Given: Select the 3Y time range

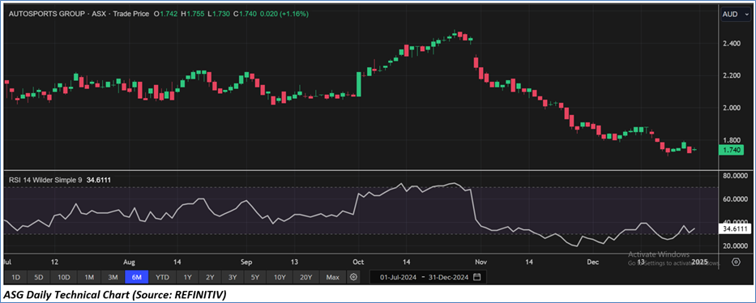Looking at the screenshot, I should [x=233, y=277].
